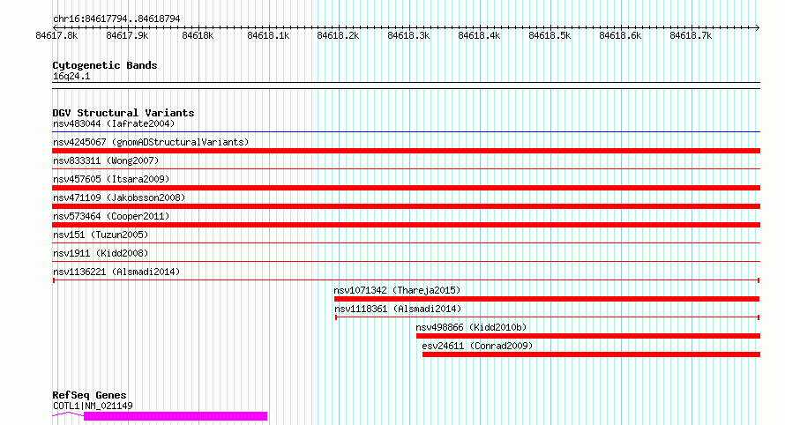Click the red bar for nsv471109
Image resolution: width=785 pixels, height=425 pixels.
406,206
